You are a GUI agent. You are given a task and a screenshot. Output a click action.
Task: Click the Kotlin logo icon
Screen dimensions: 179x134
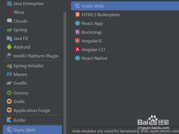9,120
